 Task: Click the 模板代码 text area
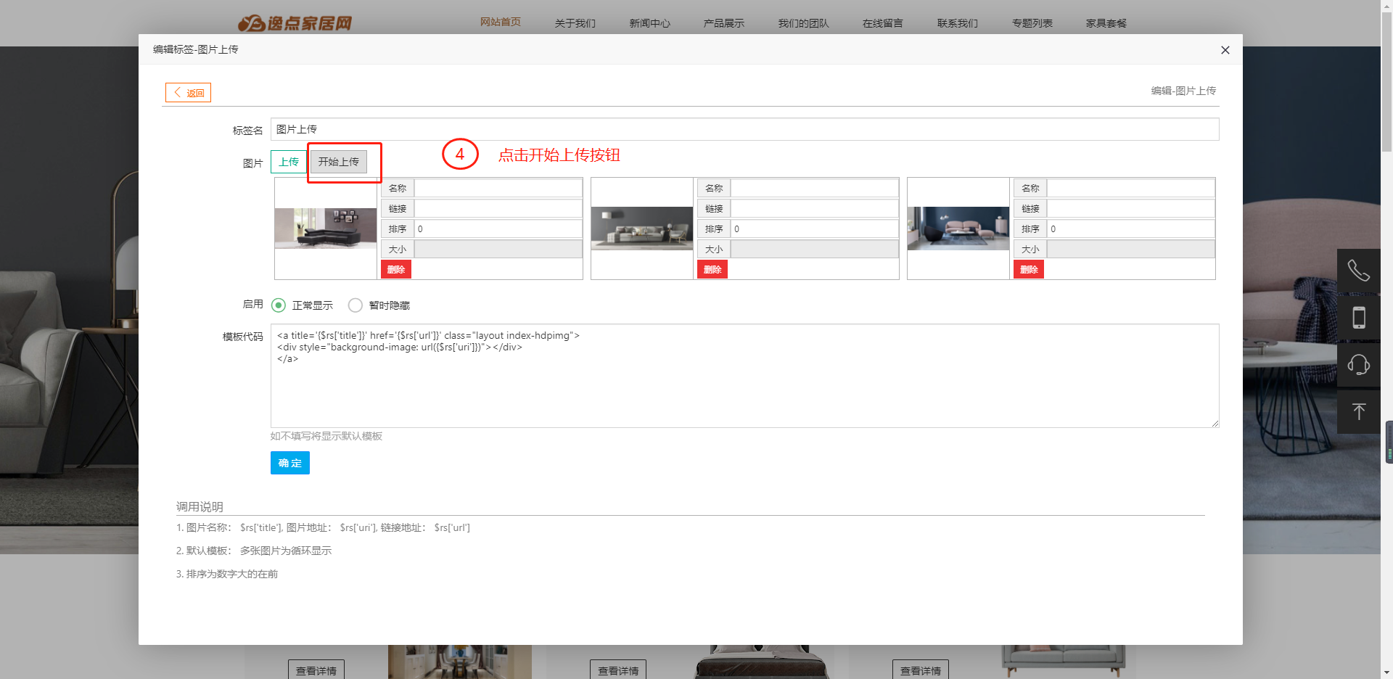744,376
